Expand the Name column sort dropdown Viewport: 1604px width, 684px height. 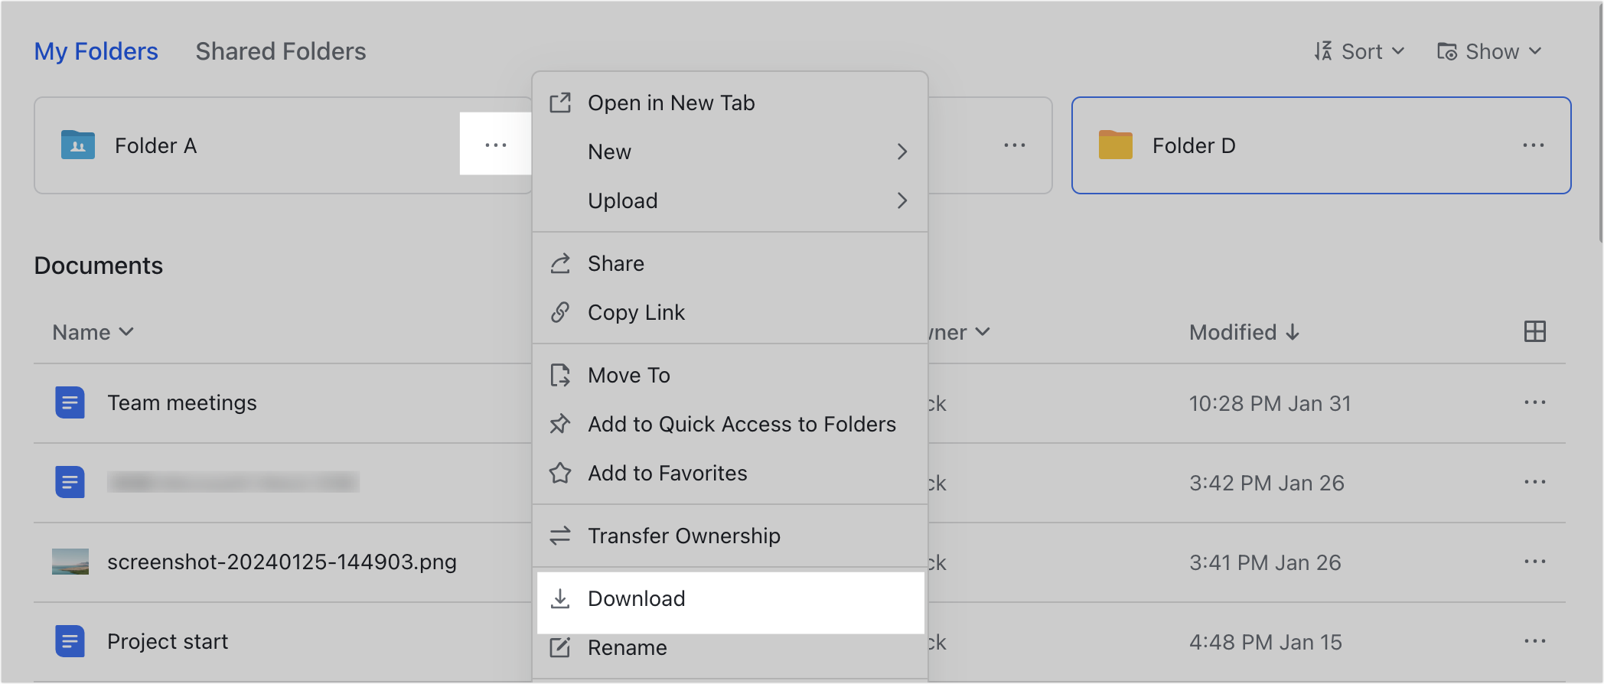pyautogui.click(x=93, y=332)
